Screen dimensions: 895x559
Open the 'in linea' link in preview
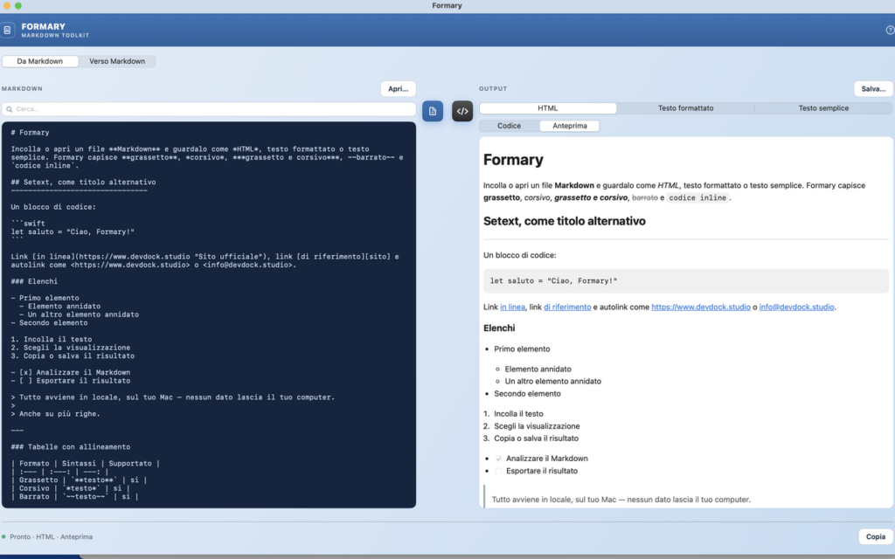[x=512, y=307]
